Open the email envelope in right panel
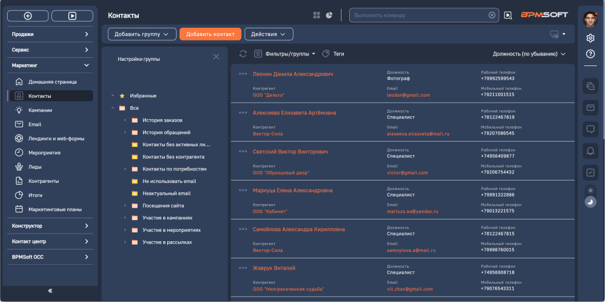The width and height of the screenshot is (605, 302). coord(590,108)
